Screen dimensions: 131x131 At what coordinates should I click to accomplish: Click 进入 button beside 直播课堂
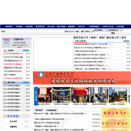pos(27,127)
